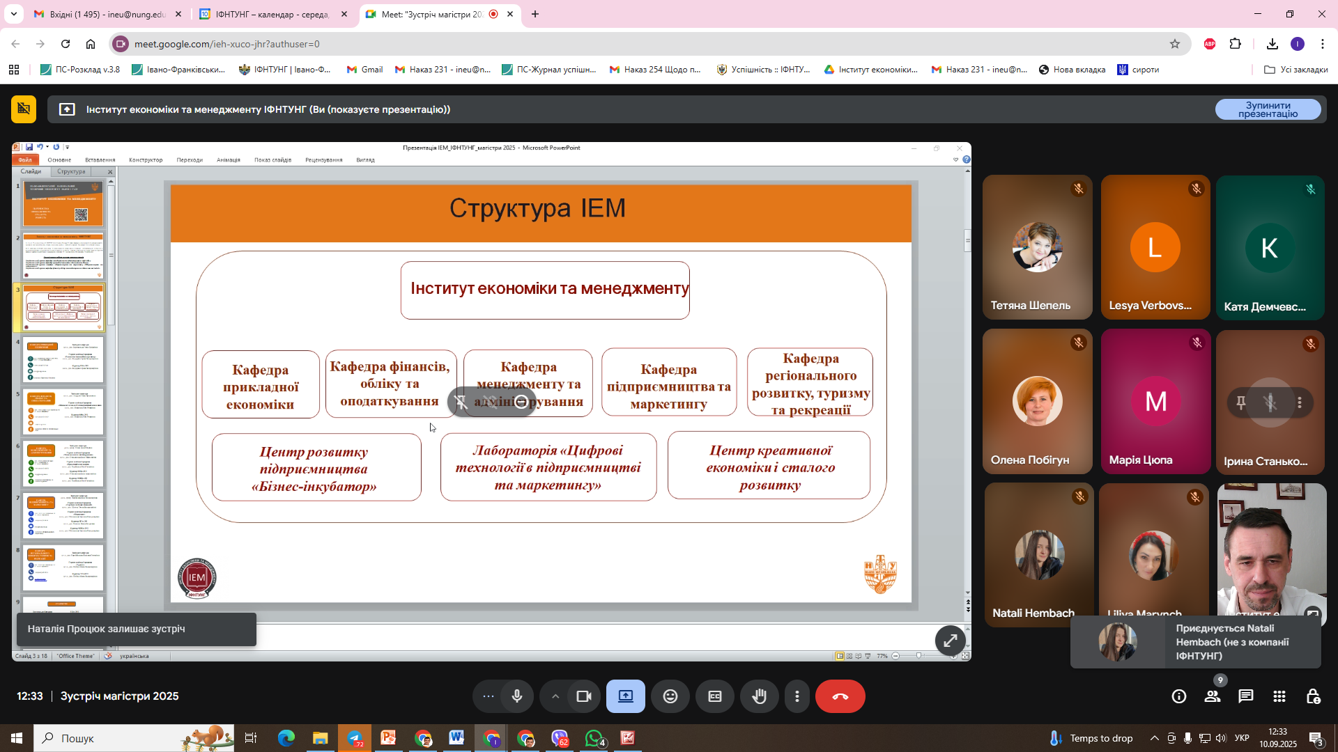Screen dimensions: 1338x752
Task: Leave the call with red button
Action: point(840,696)
